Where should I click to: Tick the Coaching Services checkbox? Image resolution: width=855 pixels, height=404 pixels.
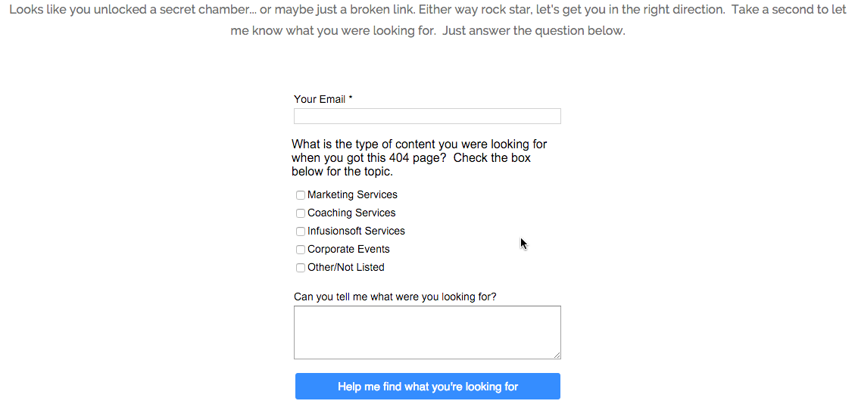pos(301,213)
